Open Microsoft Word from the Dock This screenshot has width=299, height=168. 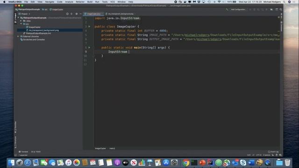tap(251, 162)
